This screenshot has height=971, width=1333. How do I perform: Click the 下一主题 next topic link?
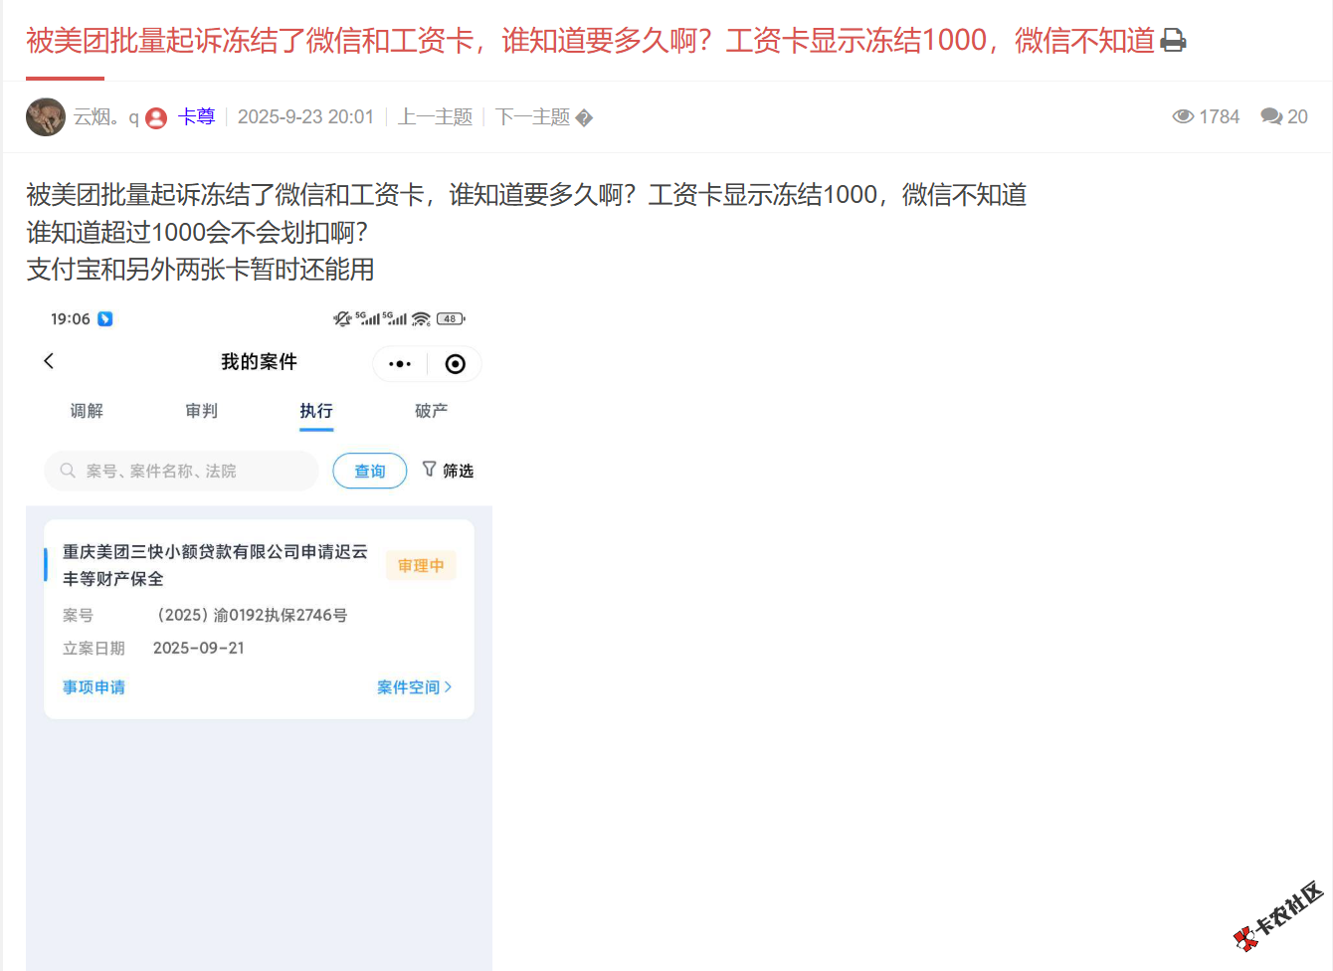click(x=531, y=116)
